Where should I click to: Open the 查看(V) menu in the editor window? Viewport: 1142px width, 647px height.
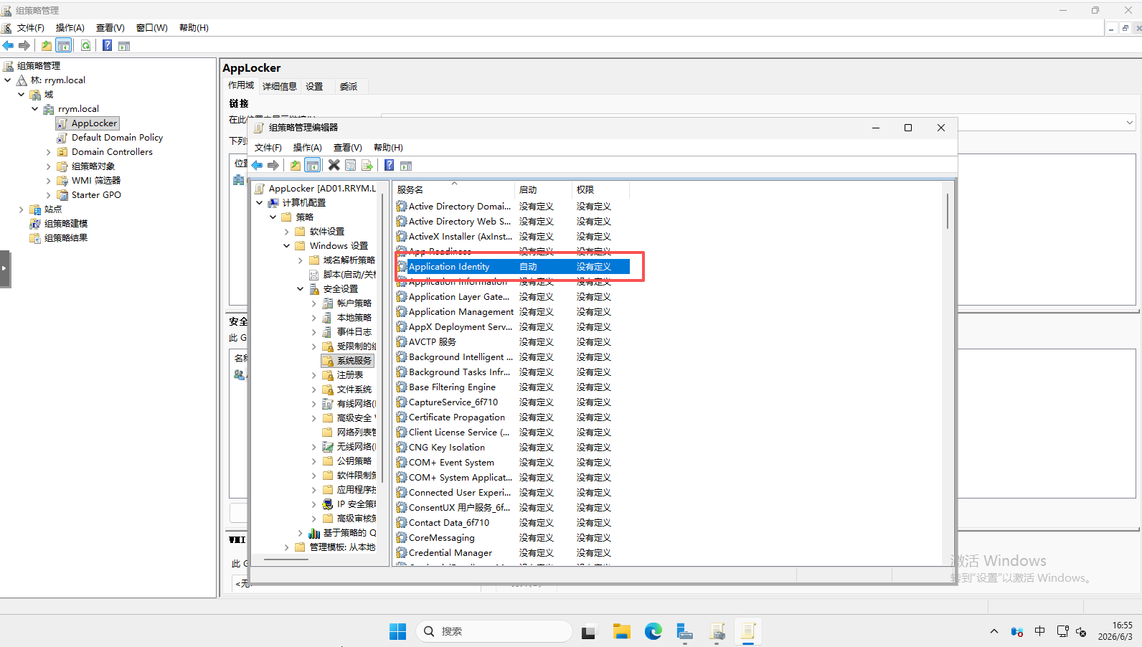(x=348, y=148)
